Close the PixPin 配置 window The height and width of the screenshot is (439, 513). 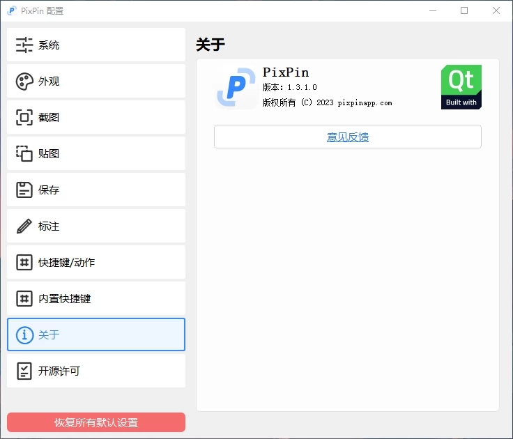(496, 10)
